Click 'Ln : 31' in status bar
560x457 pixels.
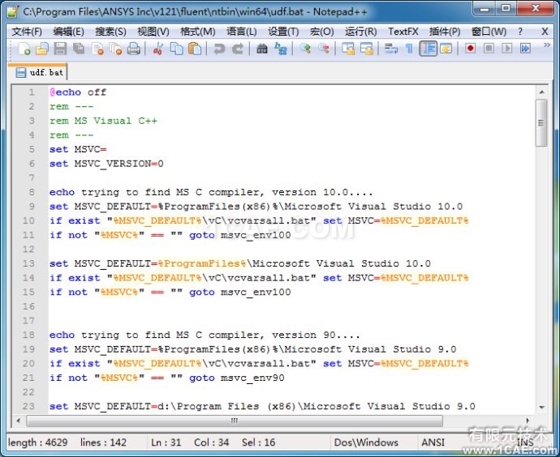(x=166, y=442)
